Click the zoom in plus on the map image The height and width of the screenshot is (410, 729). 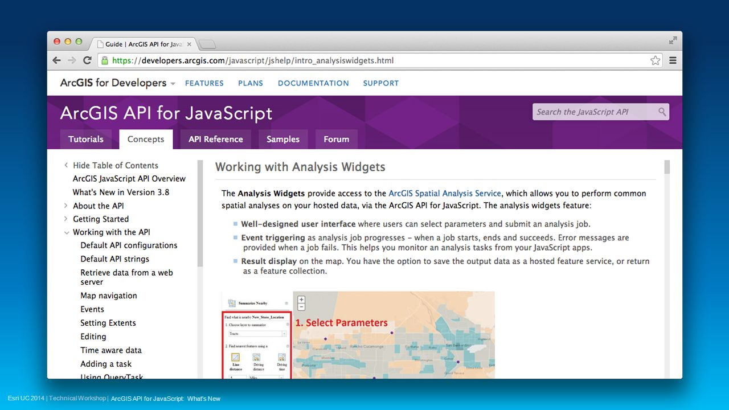click(301, 300)
